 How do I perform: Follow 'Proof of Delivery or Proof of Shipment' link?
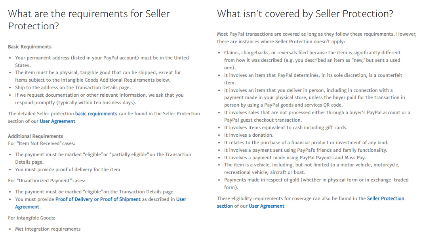pyautogui.click(x=98, y=199)
